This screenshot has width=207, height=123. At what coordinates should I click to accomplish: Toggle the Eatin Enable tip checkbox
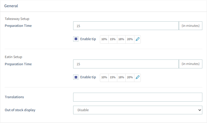(76, 77)
